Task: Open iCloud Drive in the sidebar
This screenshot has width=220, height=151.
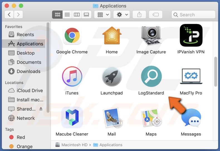Action: (x=23, y=90)
